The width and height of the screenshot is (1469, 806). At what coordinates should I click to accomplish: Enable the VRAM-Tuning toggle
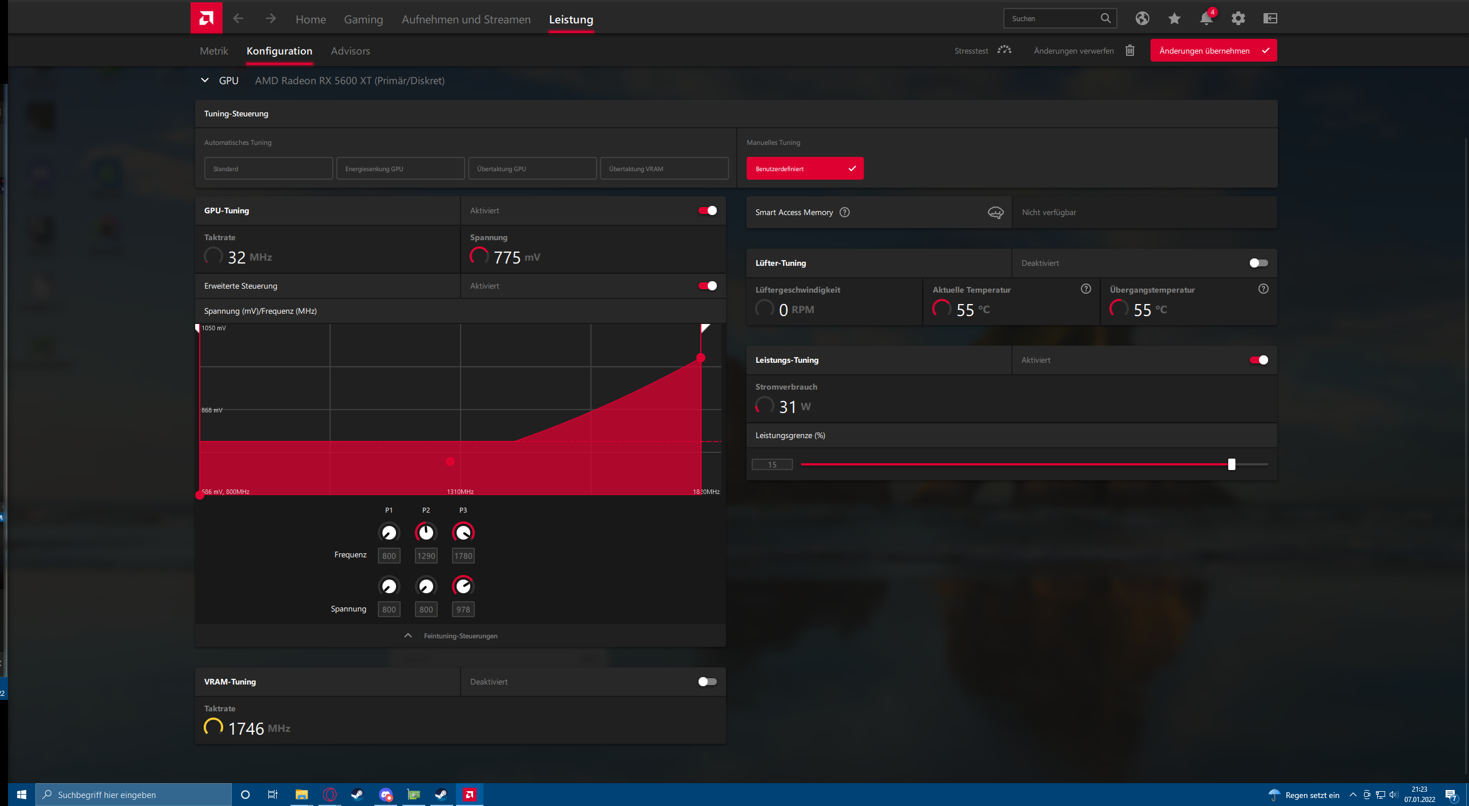(707, 682)
